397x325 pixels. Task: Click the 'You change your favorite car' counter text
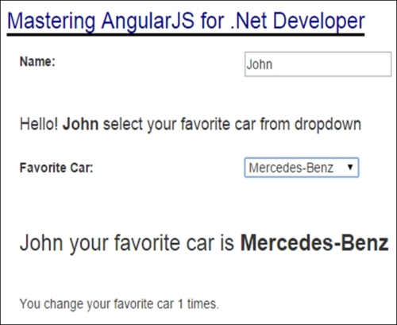(x=97, y=304)
